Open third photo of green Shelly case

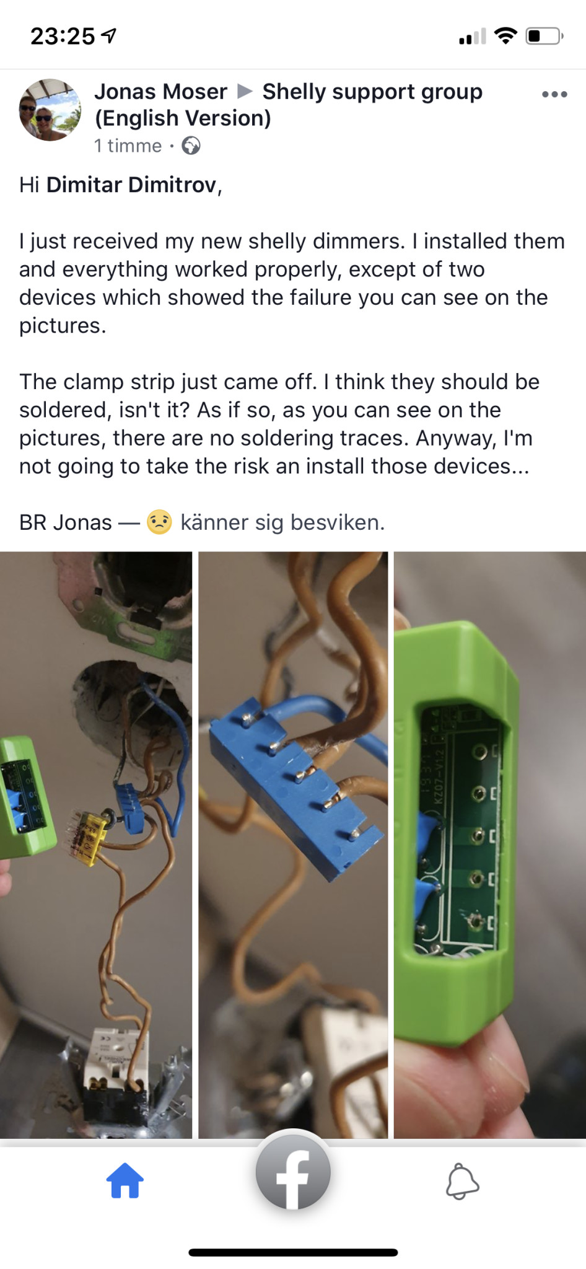[x=490, y=845]
